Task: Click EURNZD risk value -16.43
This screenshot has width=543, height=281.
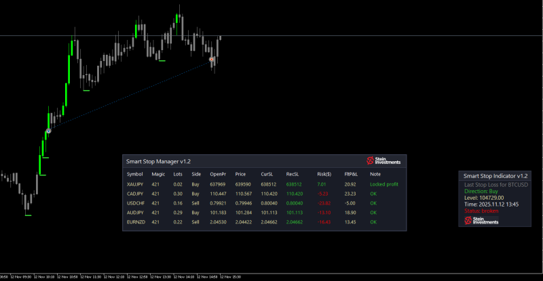Action: pyautogui.click(x=324, y=222)
